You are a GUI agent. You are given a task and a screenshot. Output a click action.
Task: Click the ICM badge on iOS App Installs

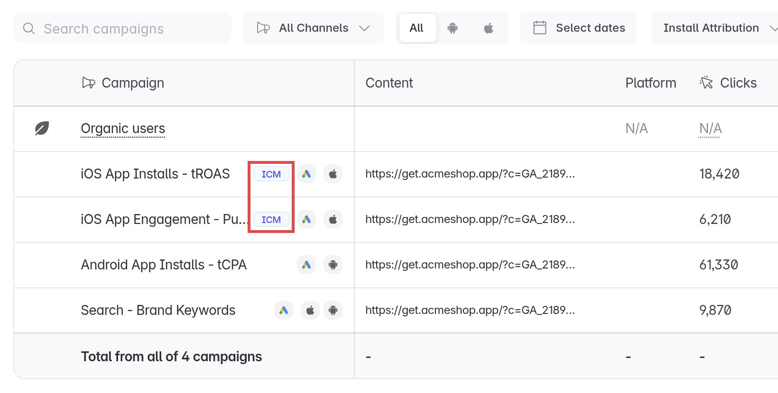click(271, 174)
